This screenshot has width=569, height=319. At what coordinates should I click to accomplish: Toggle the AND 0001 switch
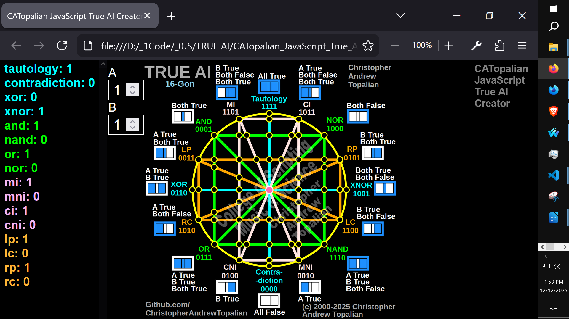[x=183, y=116]
